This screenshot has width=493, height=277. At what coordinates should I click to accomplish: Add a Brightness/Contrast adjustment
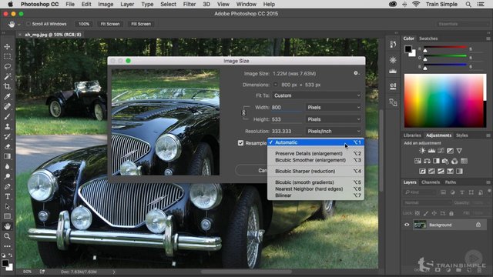[x=422, y=151]
